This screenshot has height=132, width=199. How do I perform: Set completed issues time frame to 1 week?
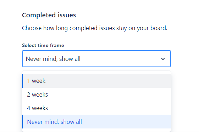click(x=96, y=81)
